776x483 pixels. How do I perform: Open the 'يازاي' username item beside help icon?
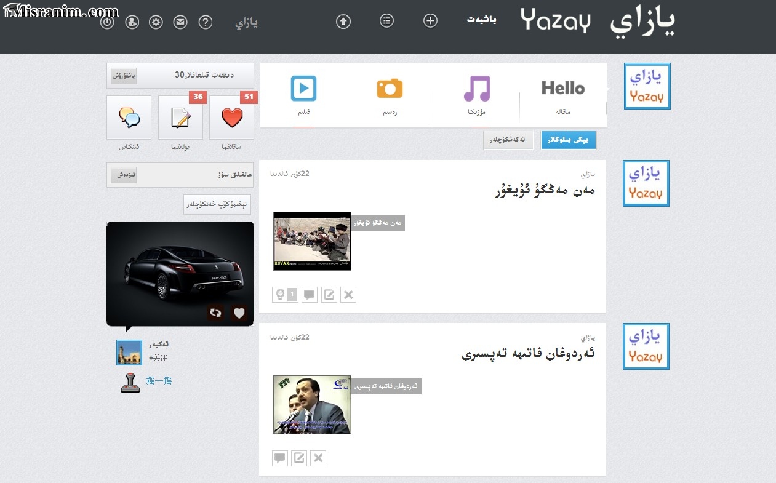point(246,23)
